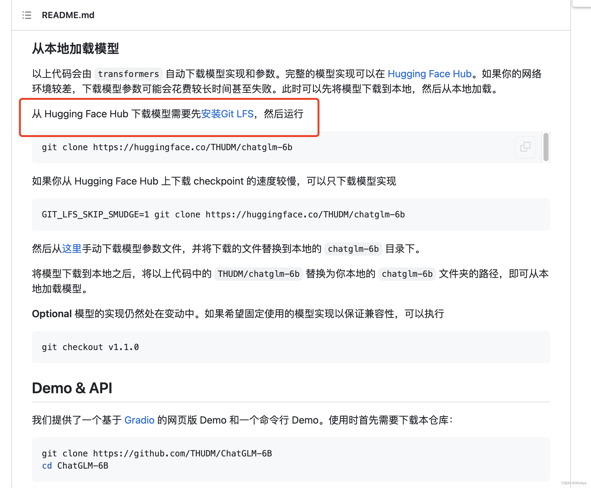This screenshot has width=591, height=488.
Task: Click the GIT_LFS_SKIP_SMUDGE code block
Action: [x=223, y=215]
